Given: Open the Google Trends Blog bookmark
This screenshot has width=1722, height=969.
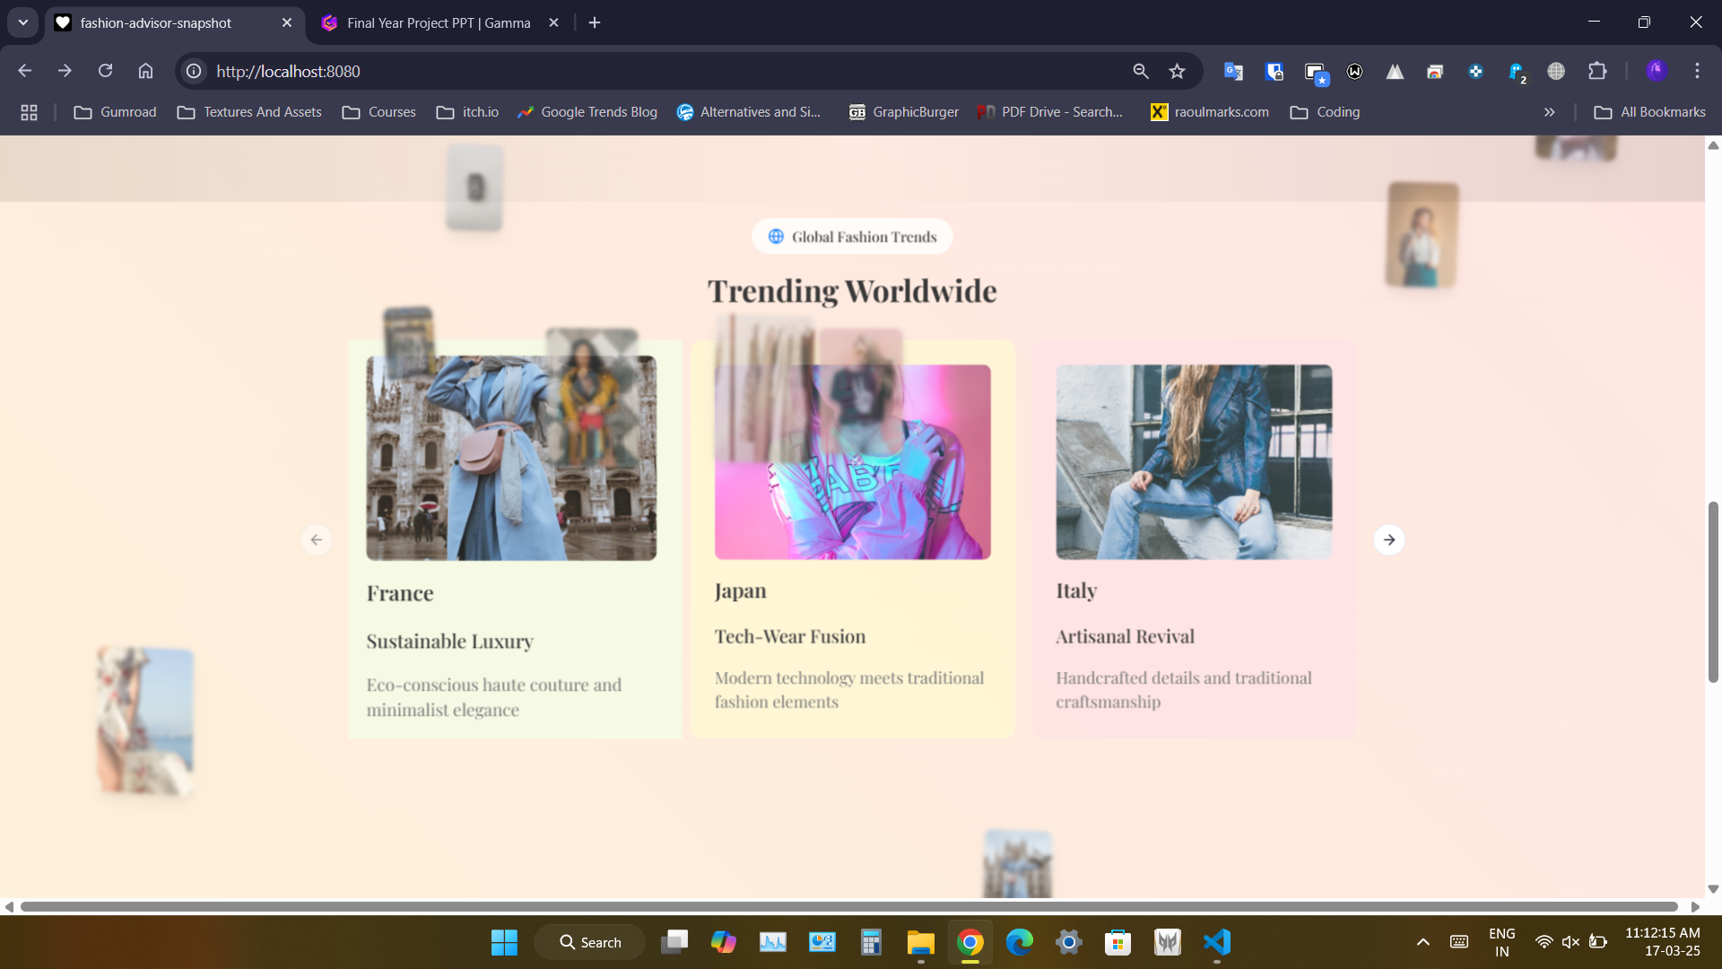Looking at the screenshot, I should pyautogui.click(x=587, y=112).
